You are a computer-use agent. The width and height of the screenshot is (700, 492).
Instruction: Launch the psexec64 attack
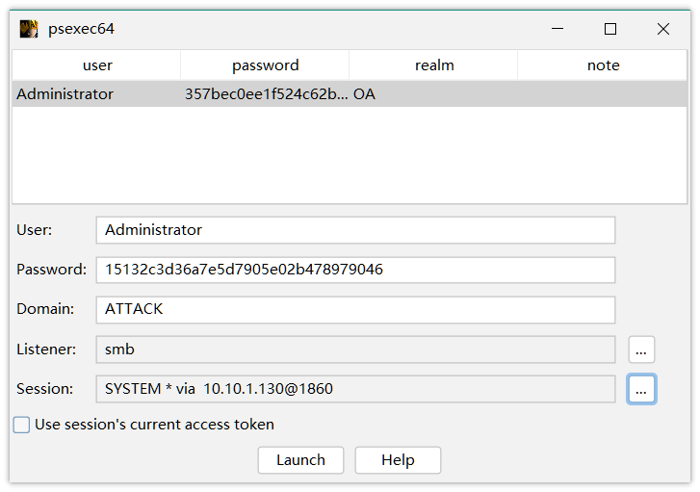(x=300, y=460)
